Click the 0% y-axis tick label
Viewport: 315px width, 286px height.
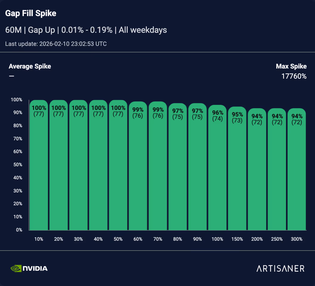coord(19,230)
